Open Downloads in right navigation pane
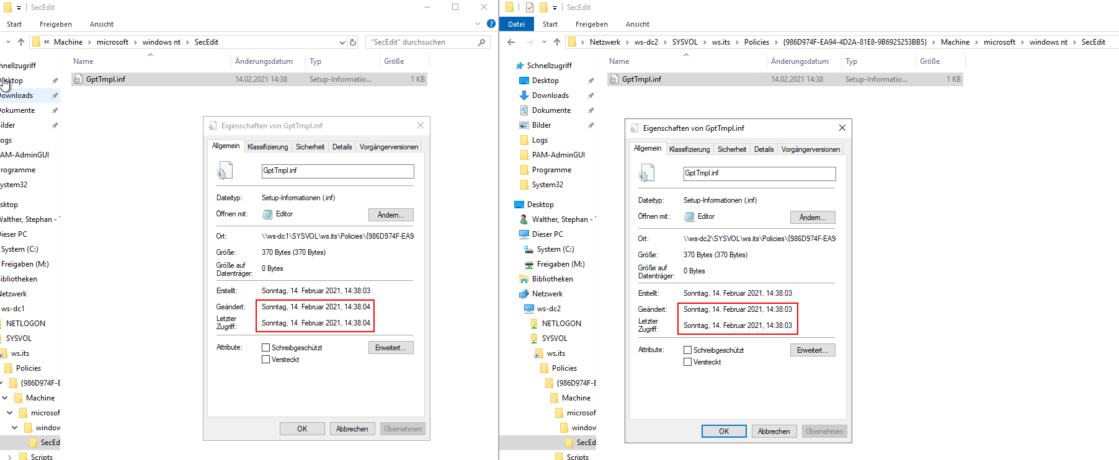 (x=550, y=95)
